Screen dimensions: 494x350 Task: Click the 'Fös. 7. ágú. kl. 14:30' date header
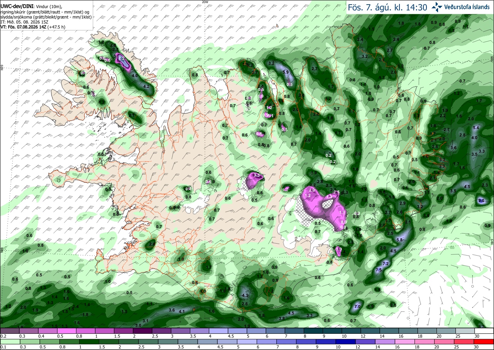387,7
